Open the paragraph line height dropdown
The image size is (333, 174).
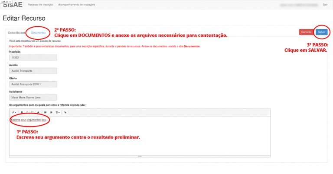point(58,112)
